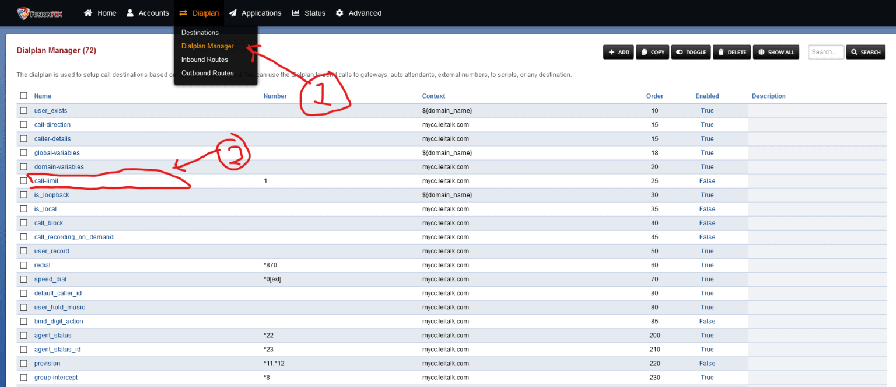Check the group-intercept row checkbox
The height and width of the screenshot is (387, 896).
[x=24, y=378]
